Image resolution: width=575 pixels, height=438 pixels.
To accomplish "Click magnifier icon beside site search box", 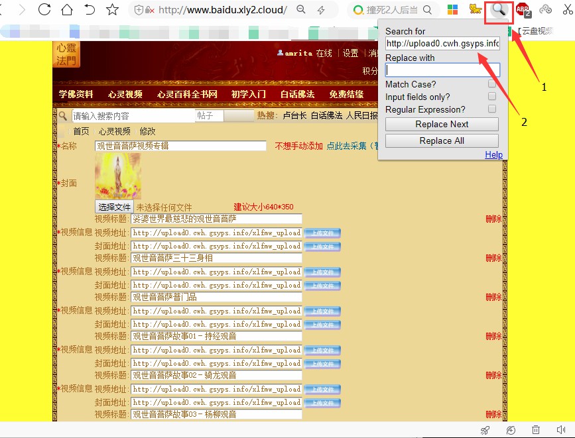I will coord(63,116).
